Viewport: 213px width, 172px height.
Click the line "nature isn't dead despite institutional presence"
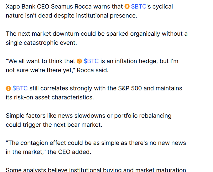[x=72, y=15]
